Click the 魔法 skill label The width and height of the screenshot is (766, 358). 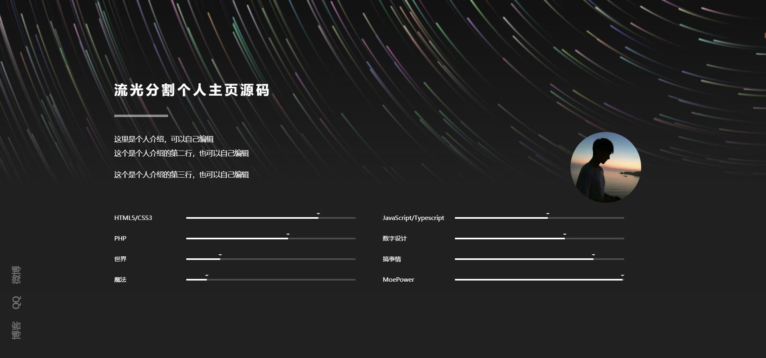[x=120, y=280]
